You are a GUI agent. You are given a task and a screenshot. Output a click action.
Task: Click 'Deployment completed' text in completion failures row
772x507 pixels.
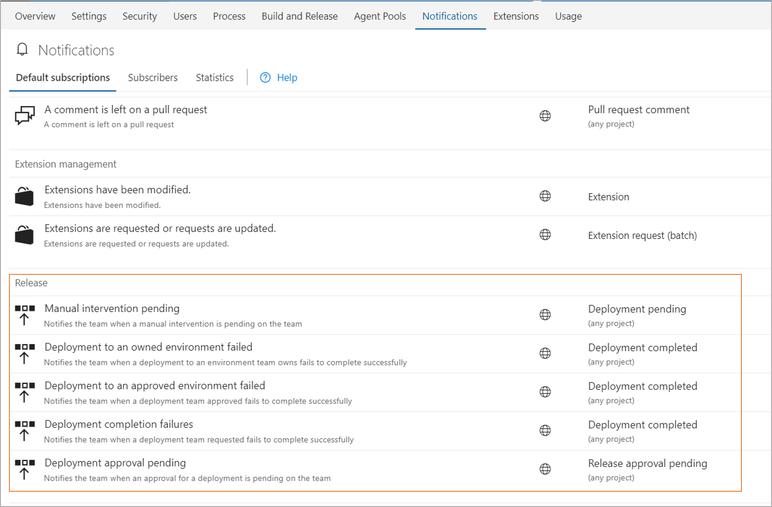point(643,425)
